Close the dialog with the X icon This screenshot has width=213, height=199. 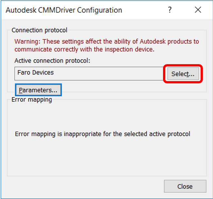(198, 10)
